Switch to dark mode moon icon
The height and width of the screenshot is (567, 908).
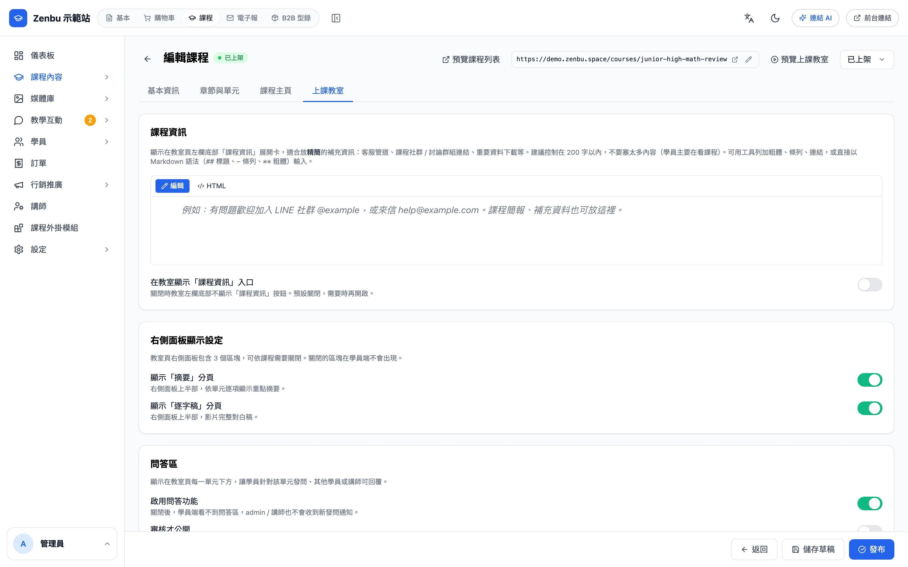pos(775,18)
